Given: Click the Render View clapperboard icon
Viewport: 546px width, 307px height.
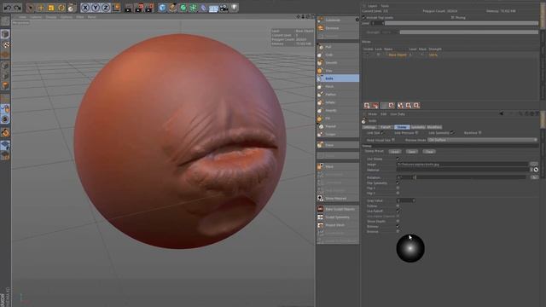Looking at the screenshot, I should [128, 8].
